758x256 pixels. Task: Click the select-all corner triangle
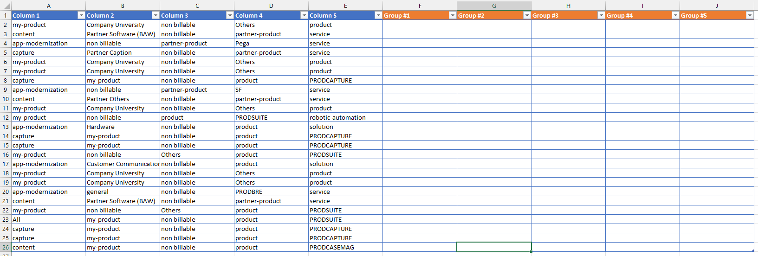6,6
